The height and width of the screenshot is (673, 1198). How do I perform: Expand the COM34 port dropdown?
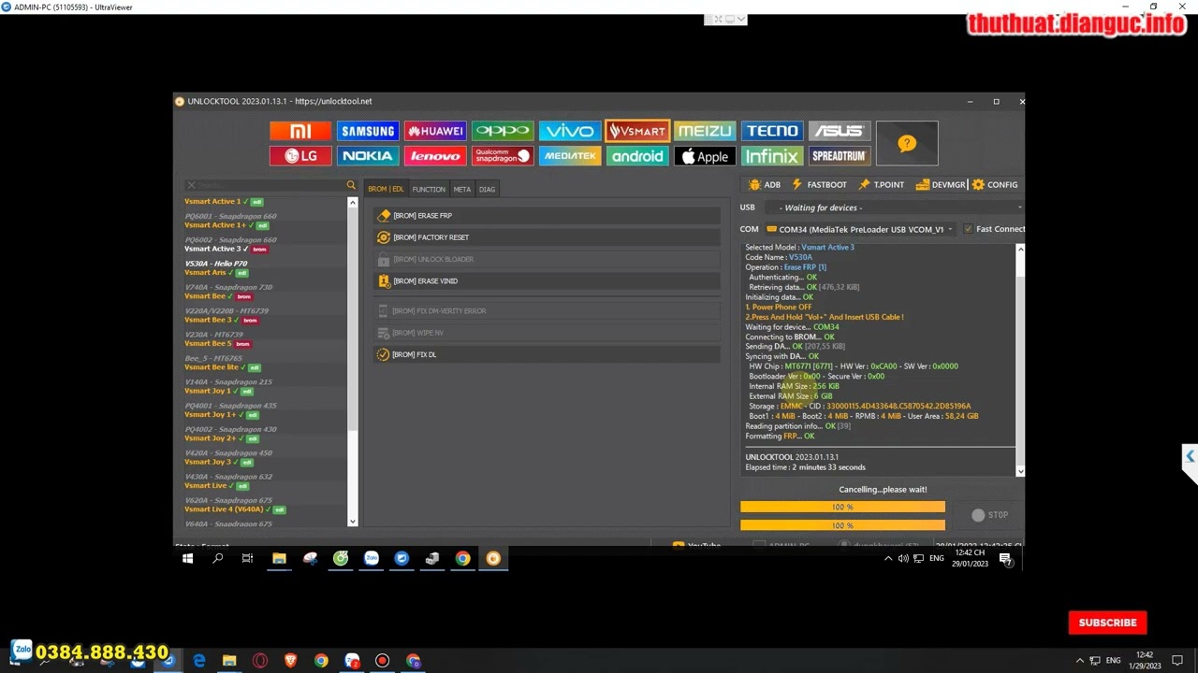click(860, 229)
